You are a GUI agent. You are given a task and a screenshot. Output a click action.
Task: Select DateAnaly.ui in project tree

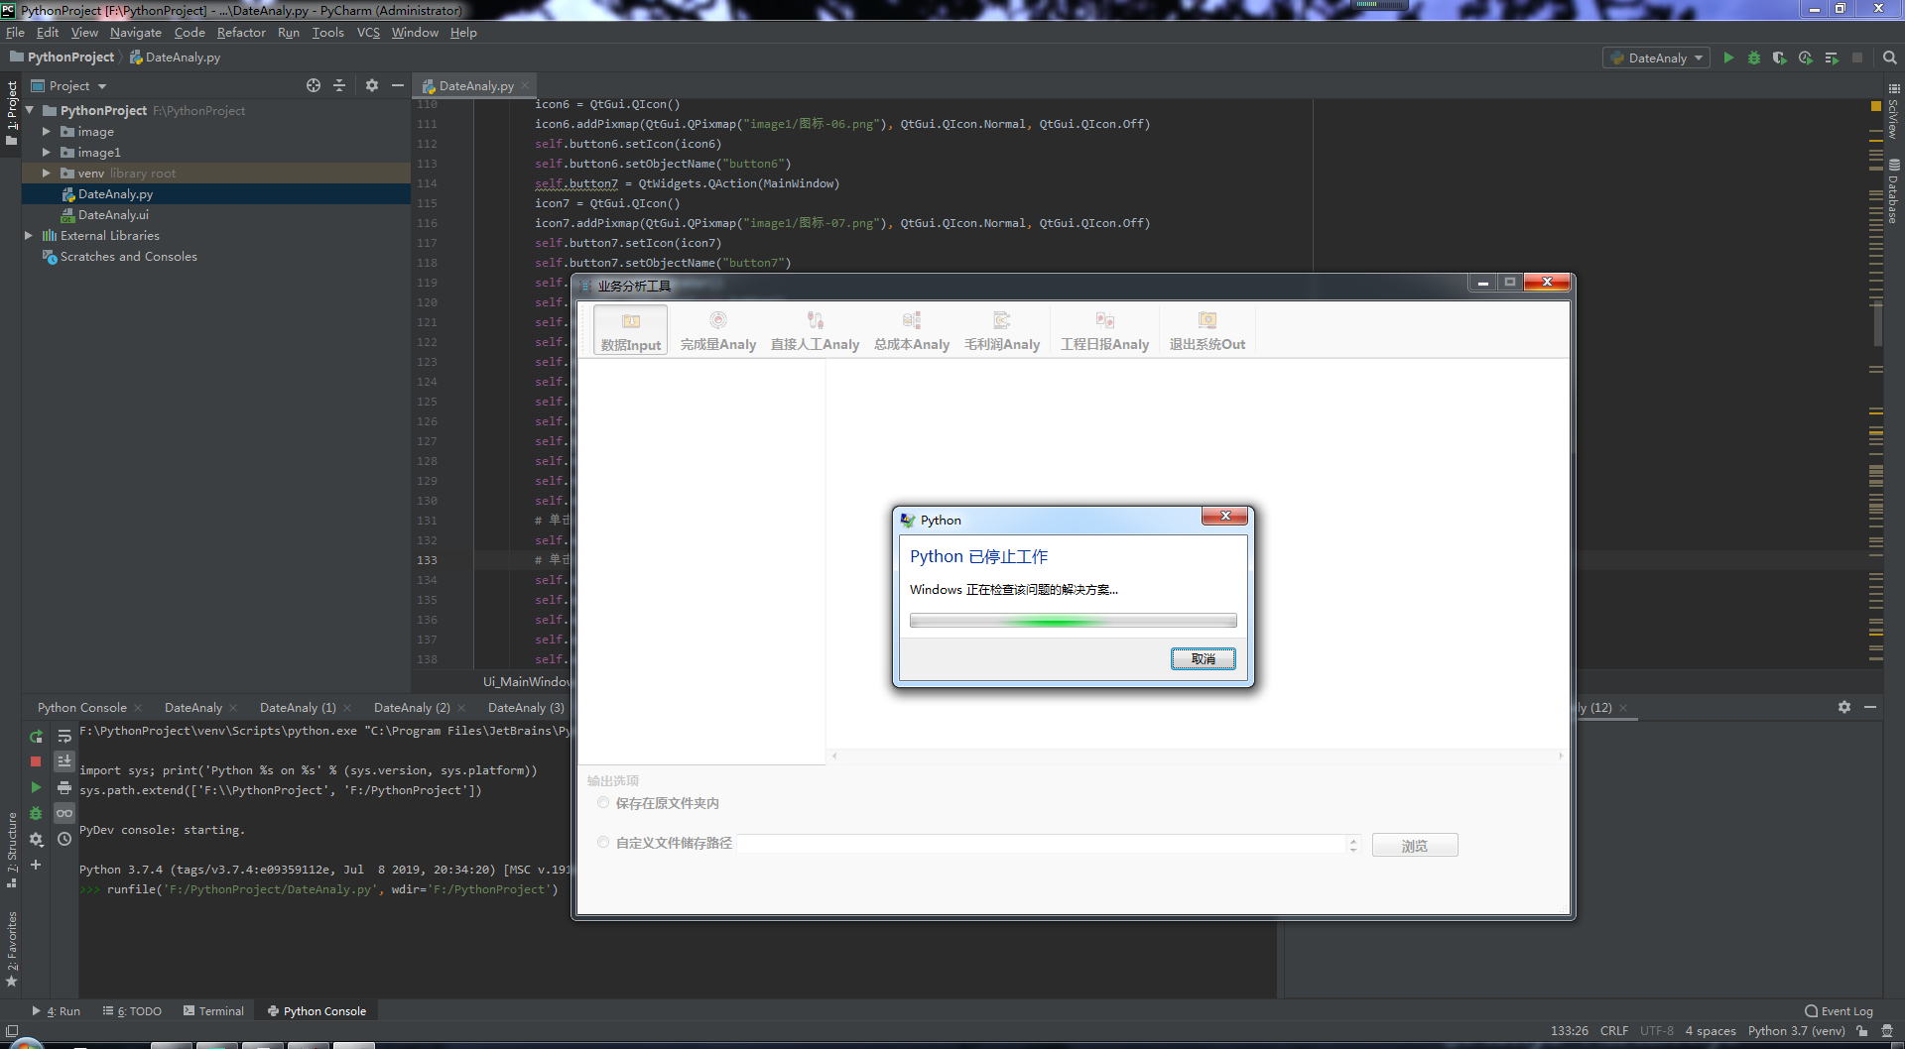point(113,214)
